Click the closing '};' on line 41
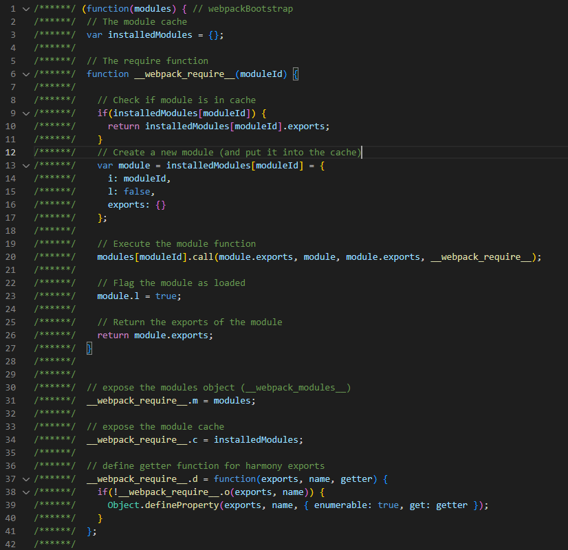This screenshot has width=568, height=550. [91, 531]
